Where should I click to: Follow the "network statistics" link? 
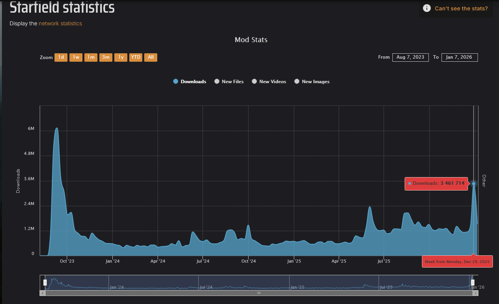(60, 23)
